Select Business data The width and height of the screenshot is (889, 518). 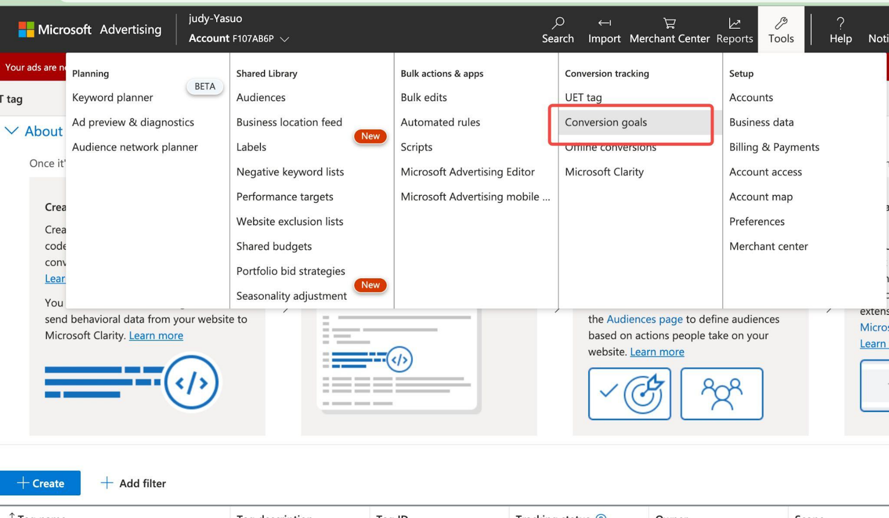pos(761,122)
